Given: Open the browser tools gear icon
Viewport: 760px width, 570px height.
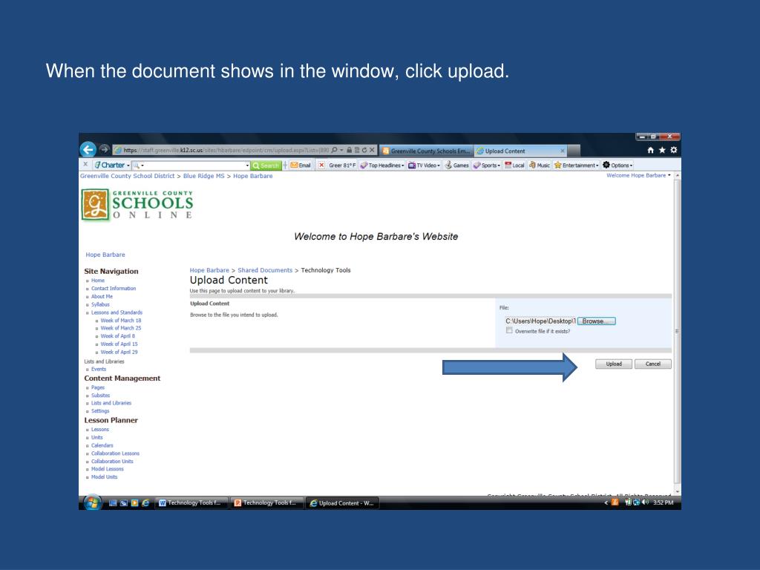Looking at the screenshot, I should (x=672, y=151).
